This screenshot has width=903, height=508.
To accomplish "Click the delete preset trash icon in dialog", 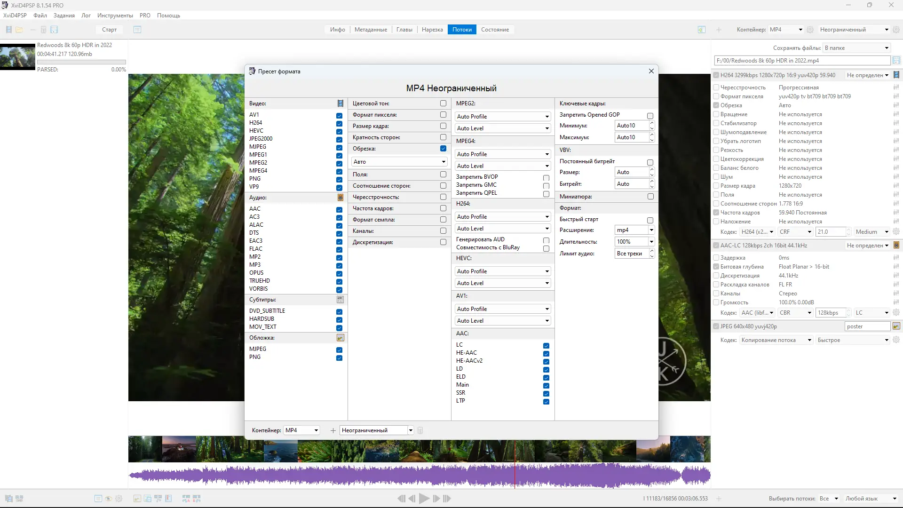I will pyautogui.click(x=420, y=430).
